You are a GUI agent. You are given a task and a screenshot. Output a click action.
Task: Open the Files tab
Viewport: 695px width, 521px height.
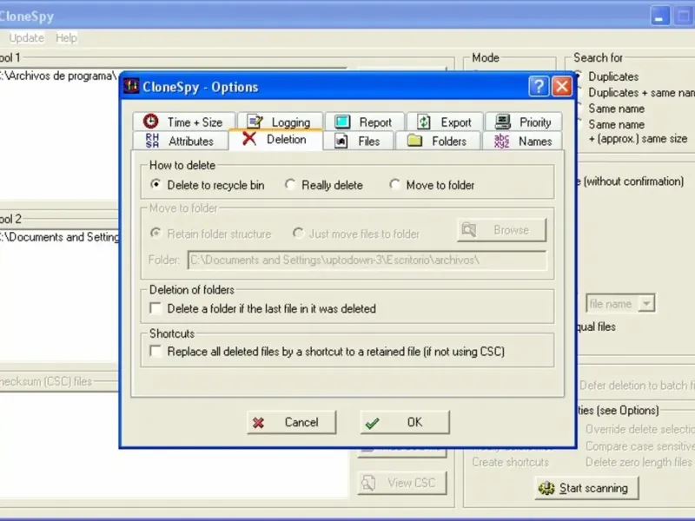coord(358,141)
